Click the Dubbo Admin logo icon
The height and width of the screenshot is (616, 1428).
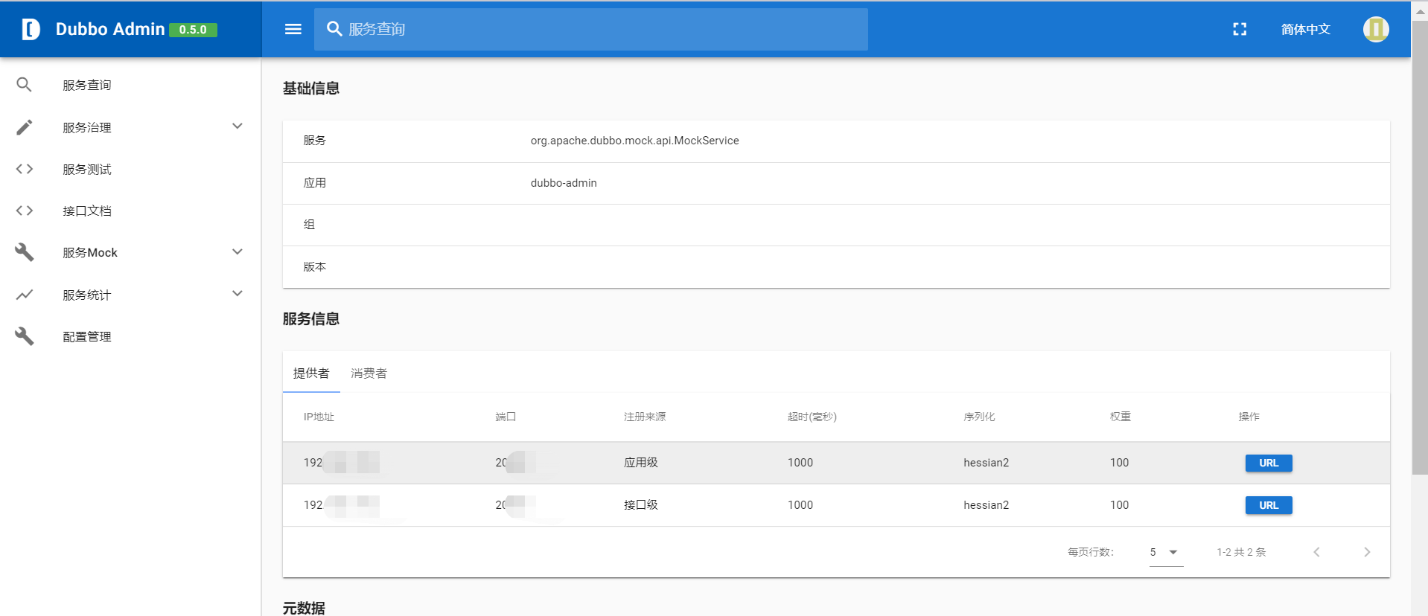[x=31, y=29]
